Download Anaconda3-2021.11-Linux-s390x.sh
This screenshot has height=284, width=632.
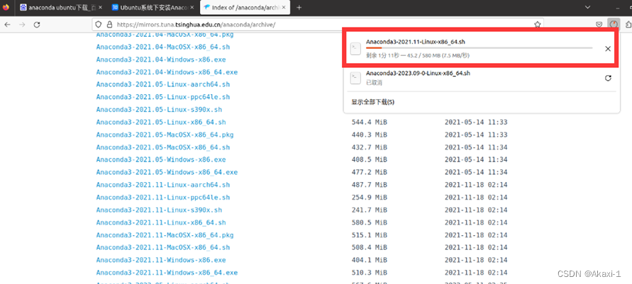pos(159,210)
